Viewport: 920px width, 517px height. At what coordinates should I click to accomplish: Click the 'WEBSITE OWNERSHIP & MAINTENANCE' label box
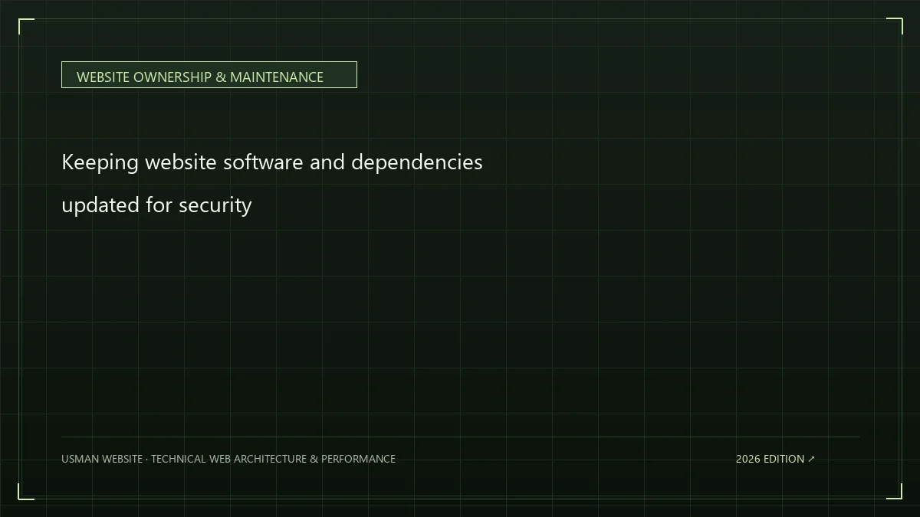209,75
